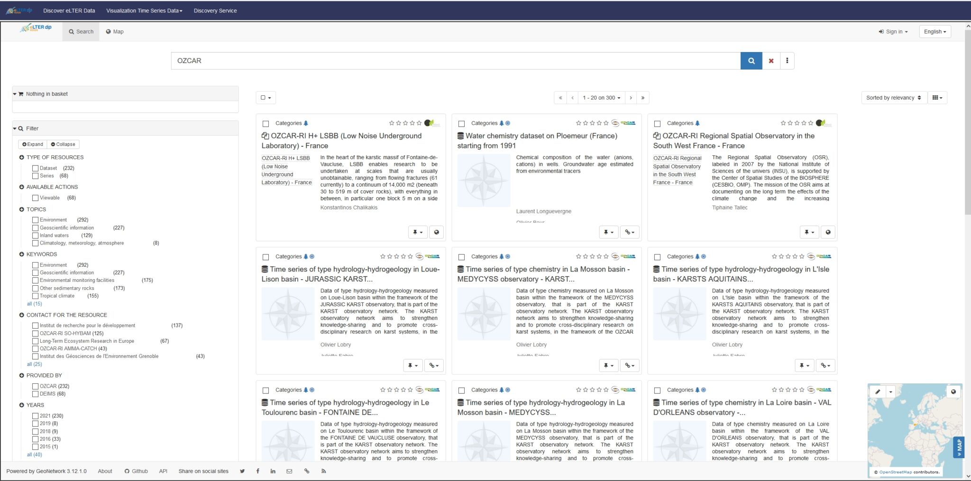
Task: Click the email share icon in footer
Action: click(289, 471)
